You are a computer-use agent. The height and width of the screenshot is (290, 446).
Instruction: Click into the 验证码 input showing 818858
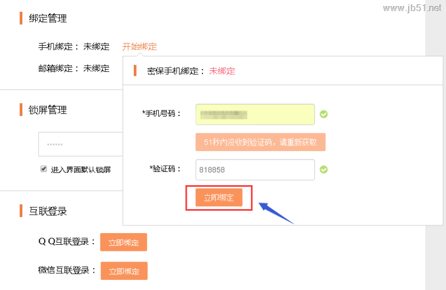click(255, 170)
